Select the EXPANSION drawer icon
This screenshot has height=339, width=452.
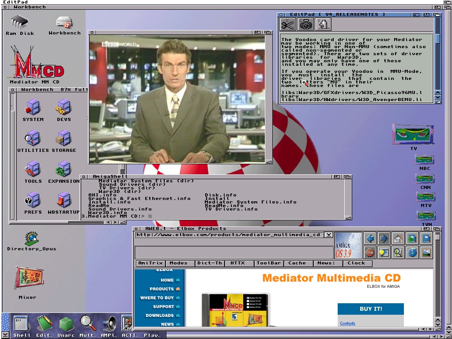click(x=64, y=169)
